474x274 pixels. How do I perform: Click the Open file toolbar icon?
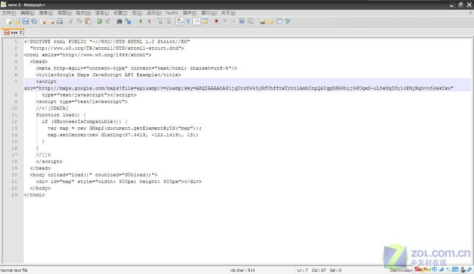(x=17, y=21)
